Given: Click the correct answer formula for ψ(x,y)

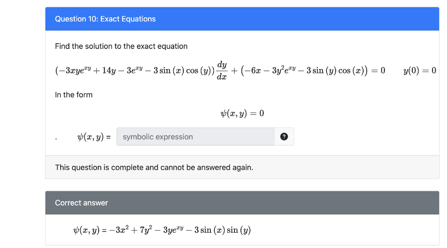Looking at the screenshot, I should (x=162, y=230).
